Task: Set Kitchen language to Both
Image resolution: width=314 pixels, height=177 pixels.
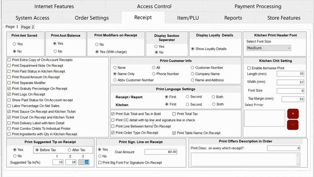Action: click(x=214, y=104)
